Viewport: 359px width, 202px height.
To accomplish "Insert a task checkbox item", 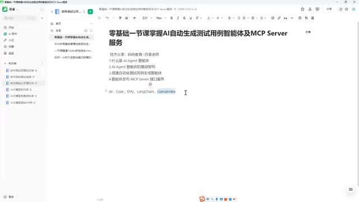I will tap(273, 18).
